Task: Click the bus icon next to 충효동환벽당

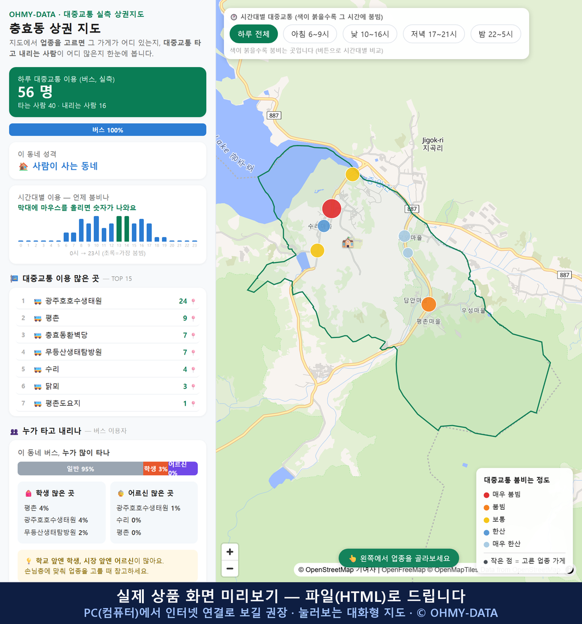Action: coord(38,335)
